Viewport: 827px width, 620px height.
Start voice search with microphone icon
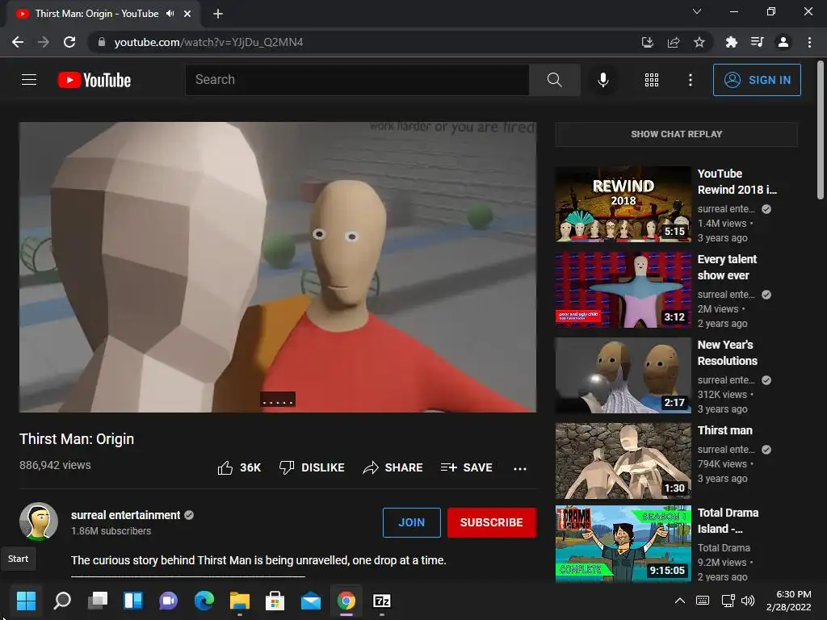click(x=603, y=80)
